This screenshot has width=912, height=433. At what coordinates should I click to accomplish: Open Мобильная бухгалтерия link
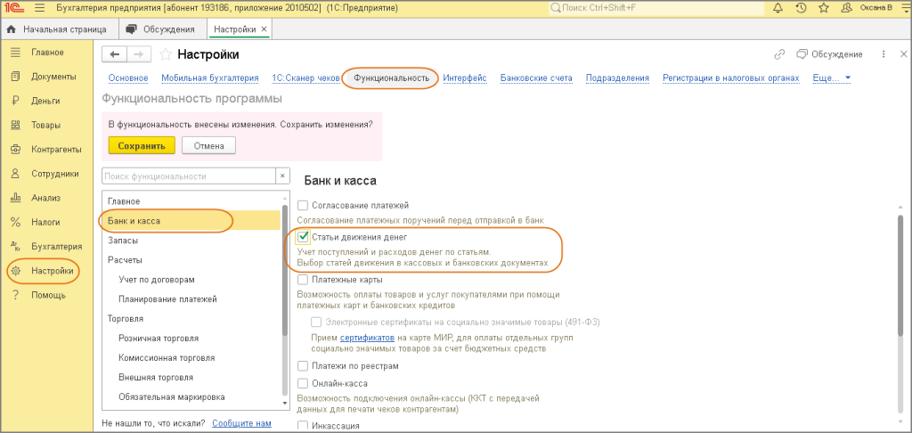coord(210,78)
